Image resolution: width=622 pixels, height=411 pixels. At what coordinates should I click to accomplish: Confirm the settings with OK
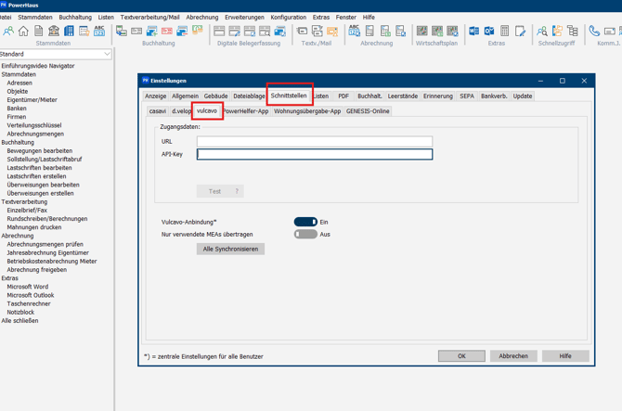tap(461, 355)
